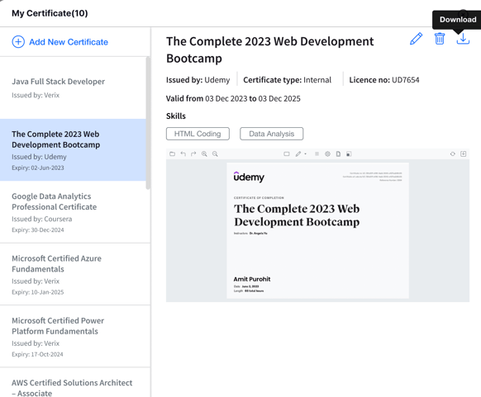The height and width of the screenshot is (397, 481).
Task: Open the pen tool dropdown arrow
Action: [305, 154]
